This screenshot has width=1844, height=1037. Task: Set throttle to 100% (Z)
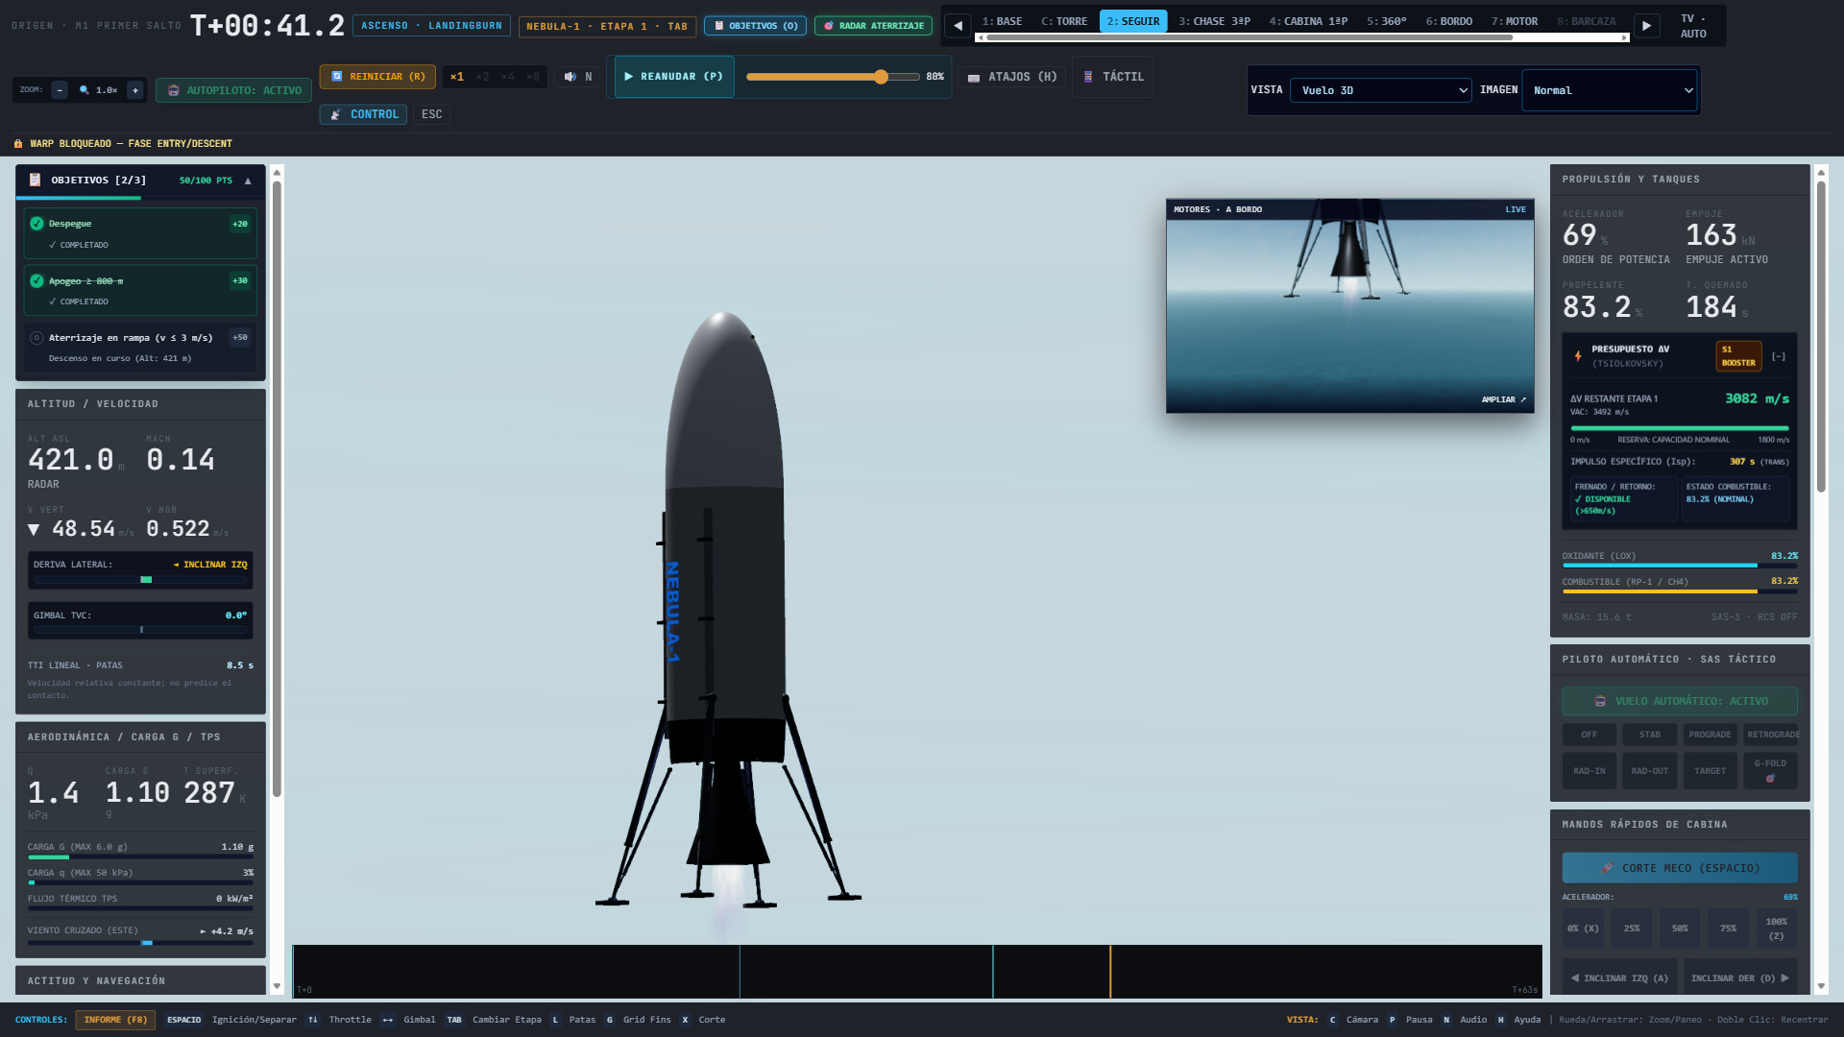coord(1776,928)
